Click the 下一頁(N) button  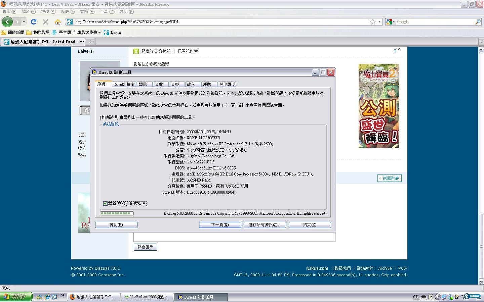[x=220, y=225]
